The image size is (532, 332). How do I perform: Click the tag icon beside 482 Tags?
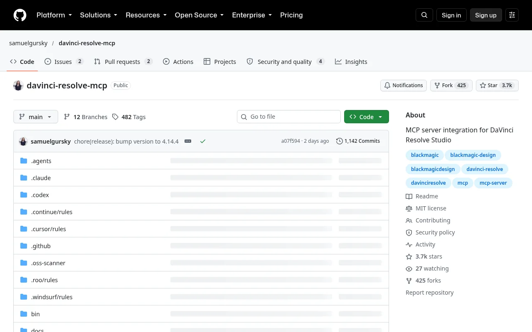[x=115, y=117]
